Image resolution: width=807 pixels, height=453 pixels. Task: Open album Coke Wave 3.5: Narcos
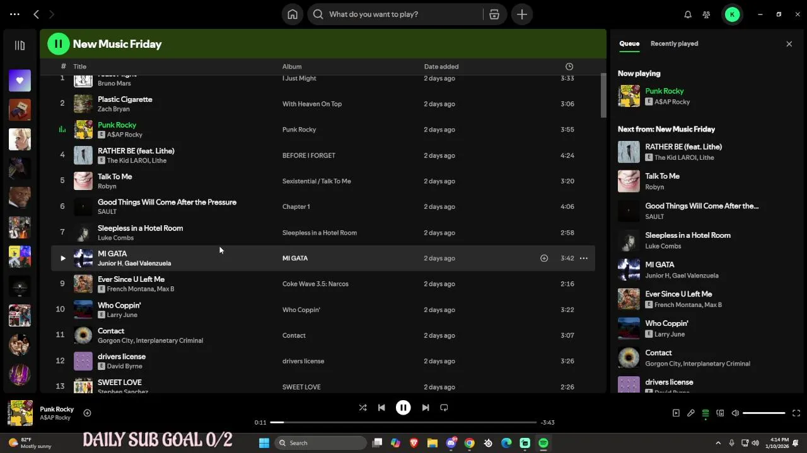click(315, 284)
